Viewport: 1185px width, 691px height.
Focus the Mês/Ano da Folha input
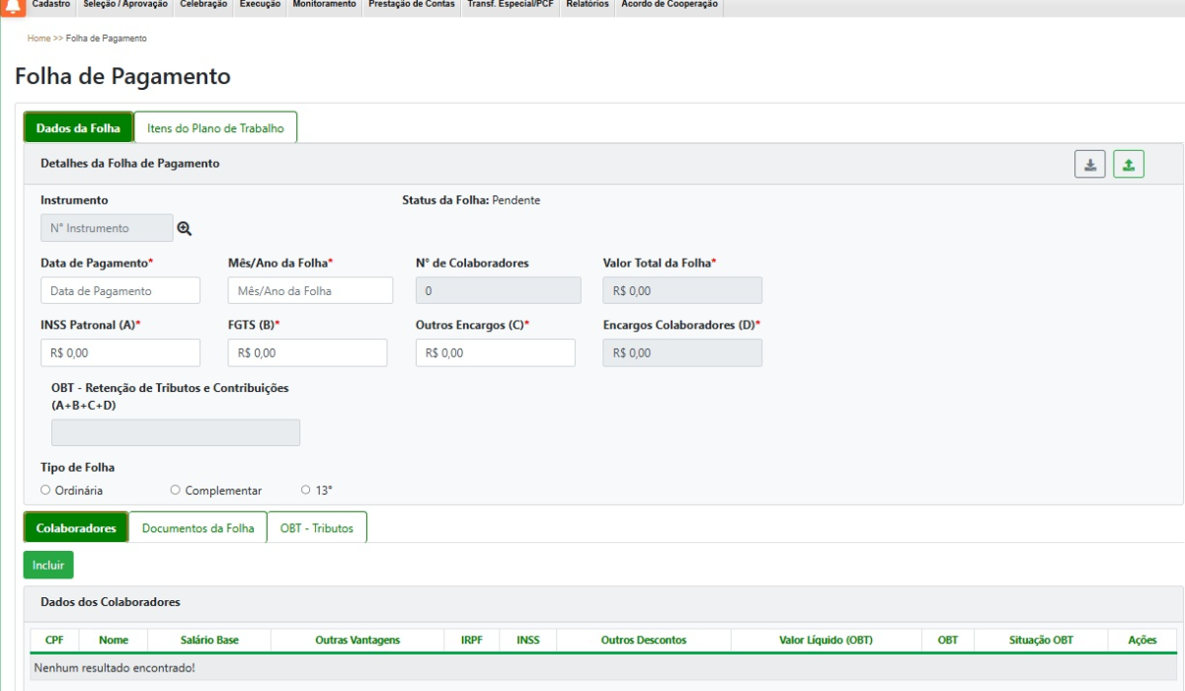coord(310,291)
